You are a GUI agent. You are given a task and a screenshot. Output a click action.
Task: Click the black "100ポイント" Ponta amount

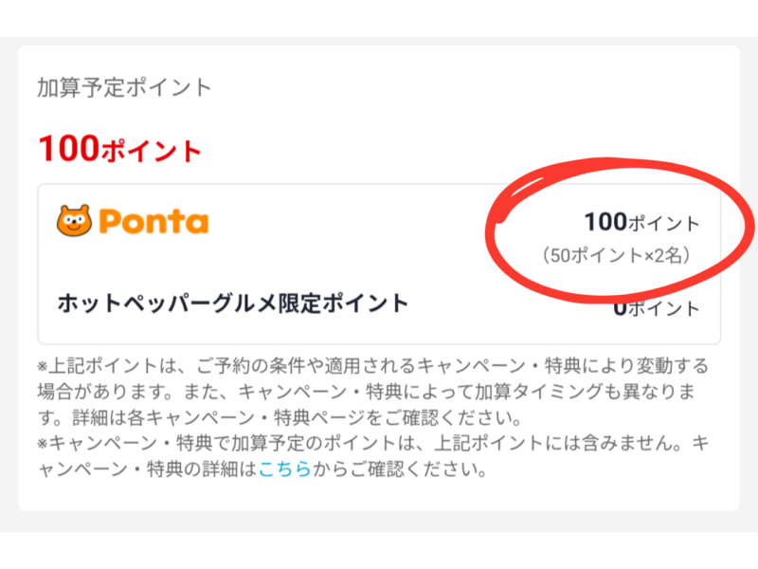(641, 224)
